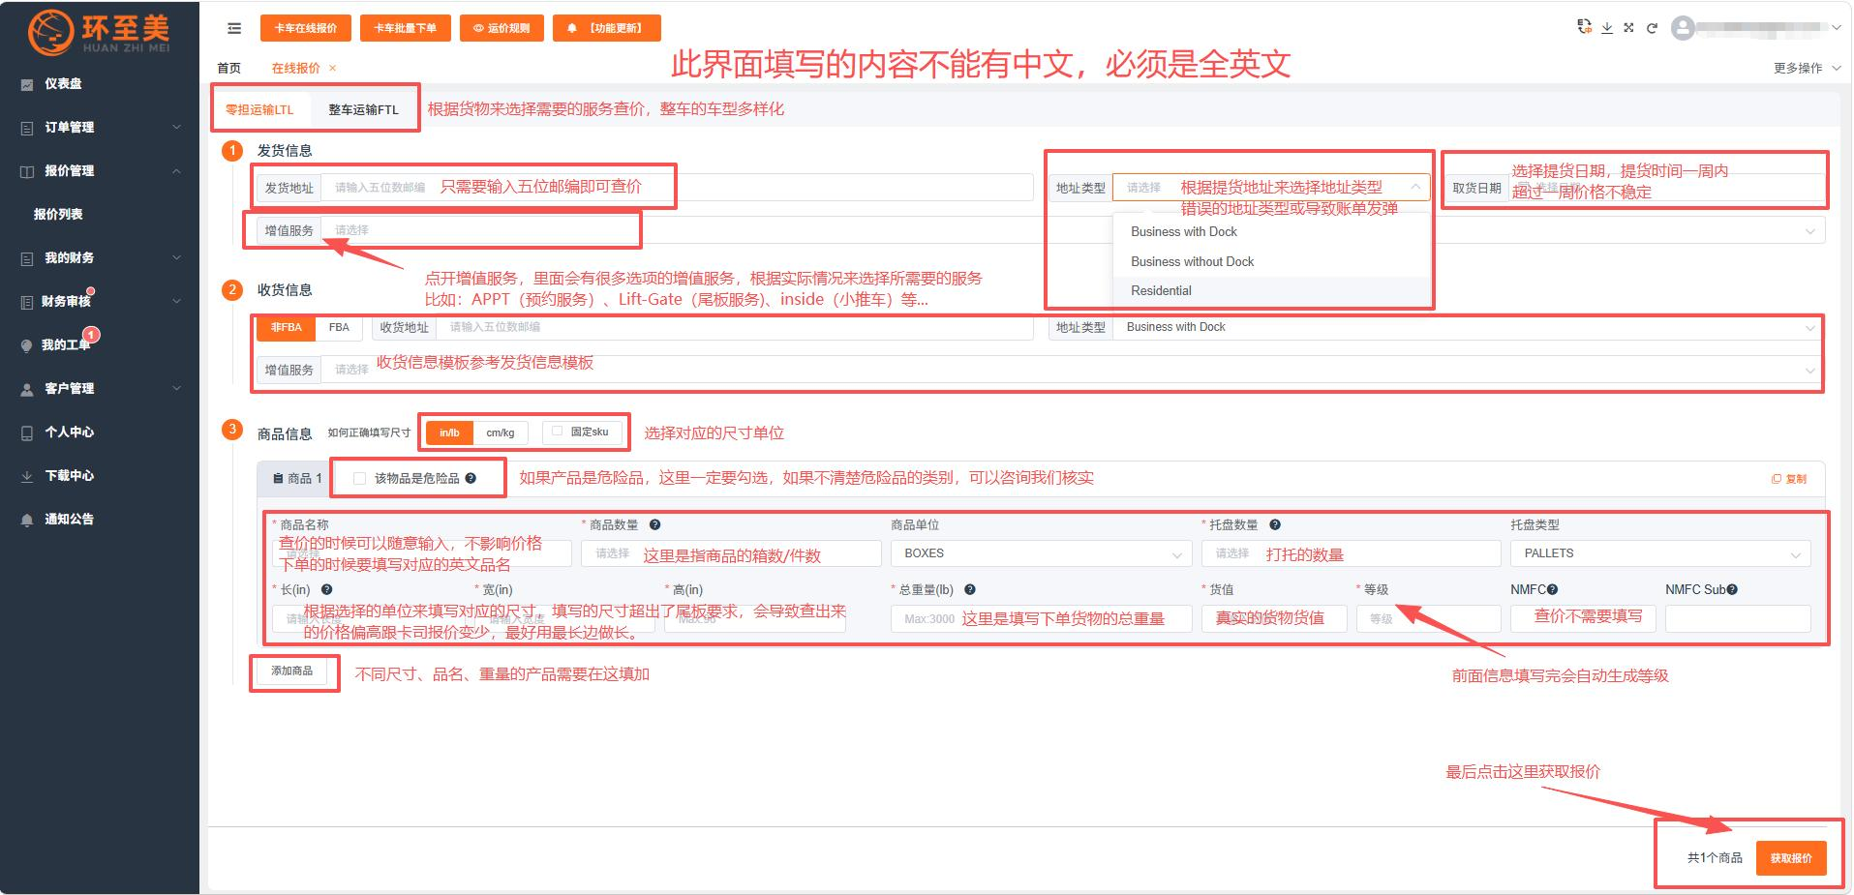The image size is (1854, 895).
Task: Switch to 零担运输LTL tab
Action: [259, 109]
